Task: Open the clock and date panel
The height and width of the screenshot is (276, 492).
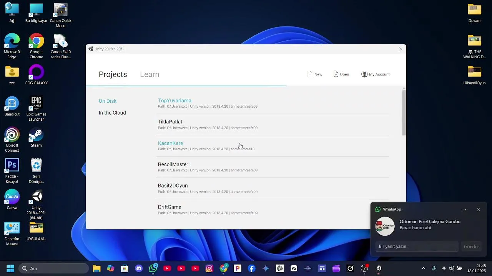Action: (477, 268)
